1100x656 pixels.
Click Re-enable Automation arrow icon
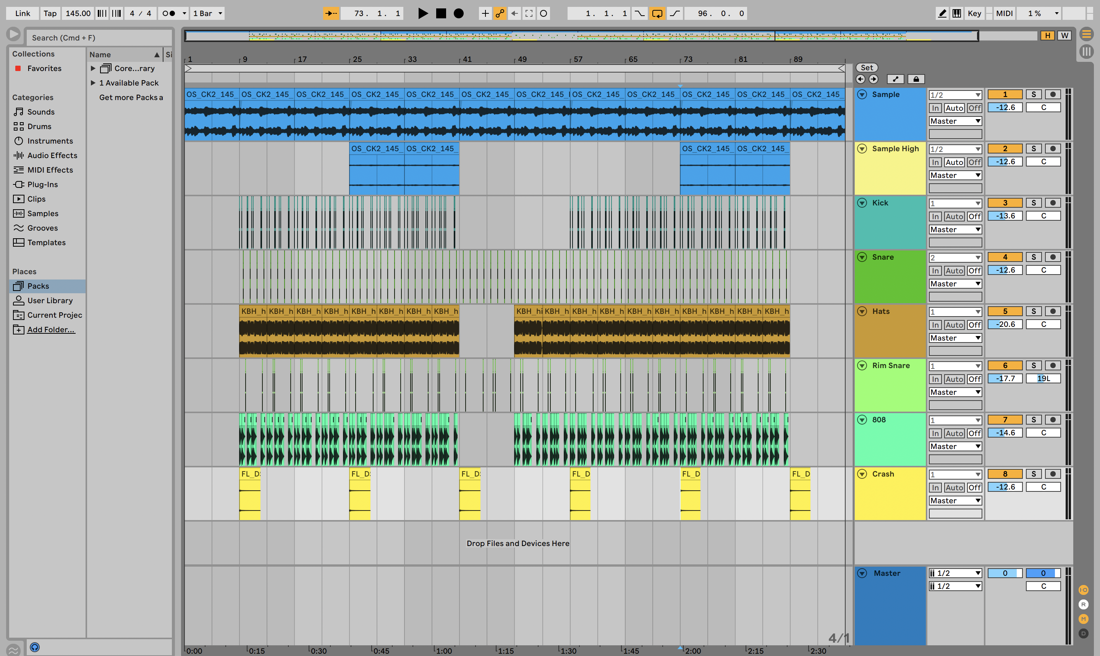point(514,13)
